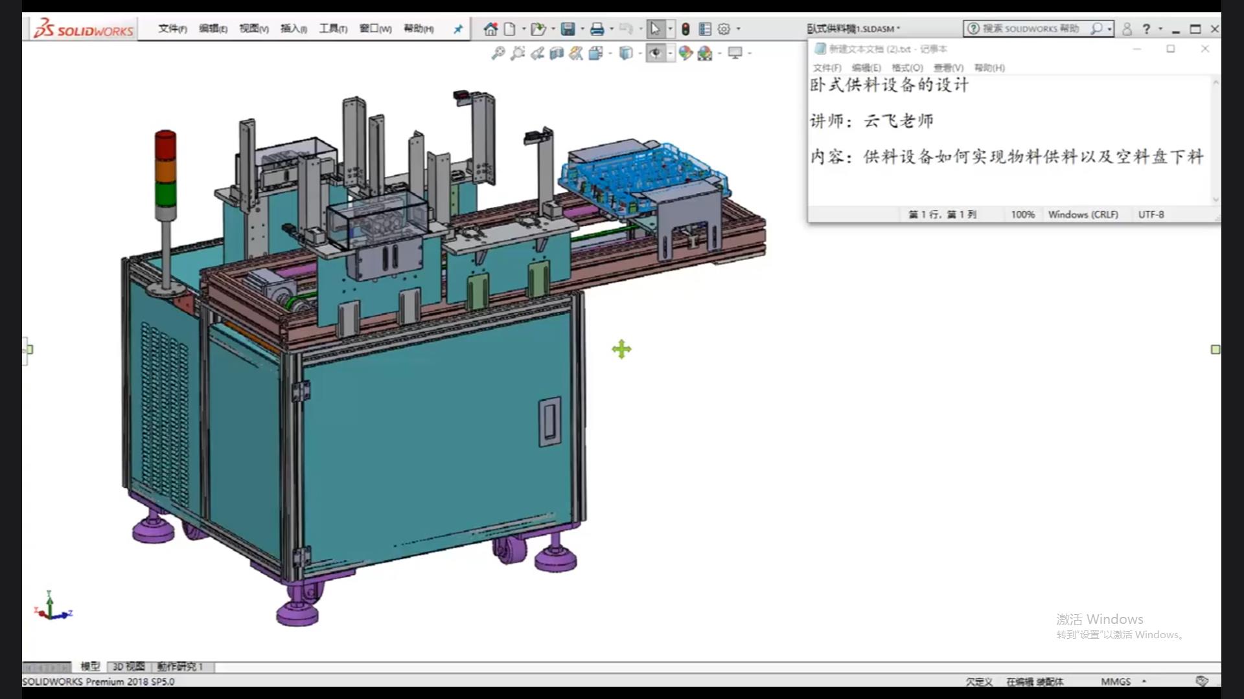1244x699 pixels.
Task: Click Apply Scene icon
Action: 705,53
